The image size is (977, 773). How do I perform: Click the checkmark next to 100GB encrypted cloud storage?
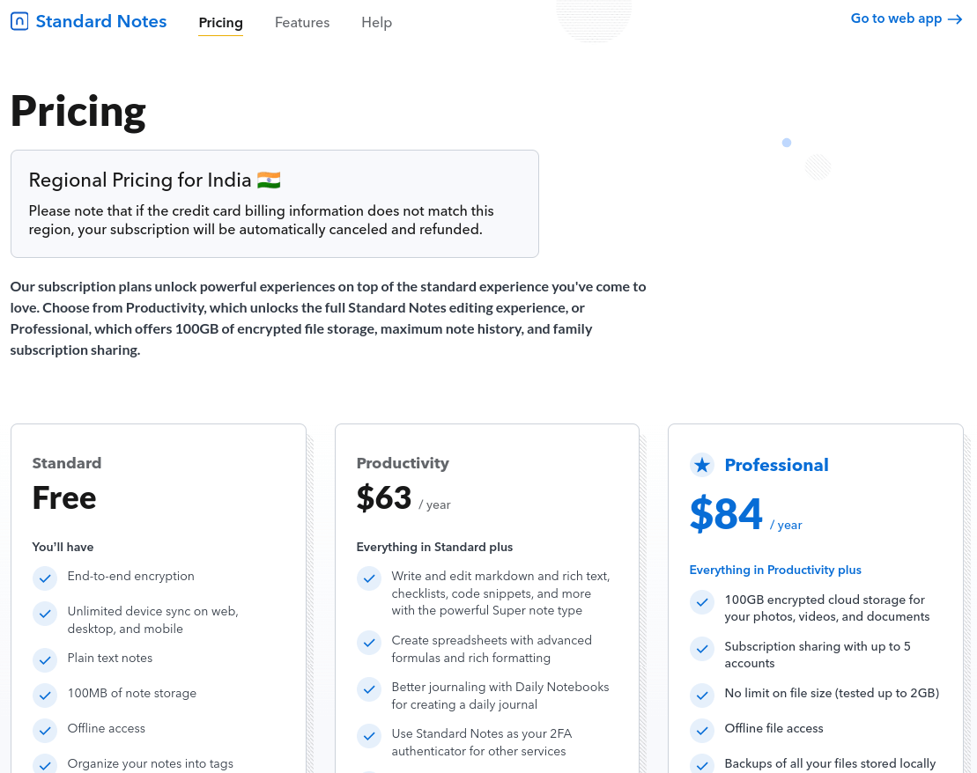click(702, 602)
